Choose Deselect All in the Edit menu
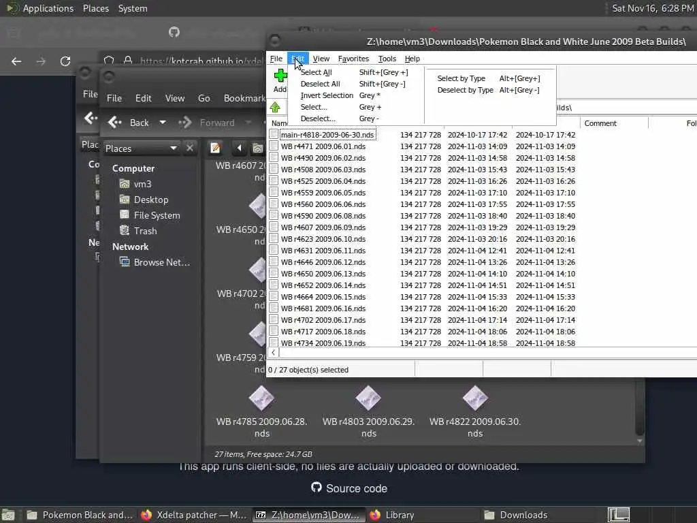The image size is (697, 523). pos(320,84)
